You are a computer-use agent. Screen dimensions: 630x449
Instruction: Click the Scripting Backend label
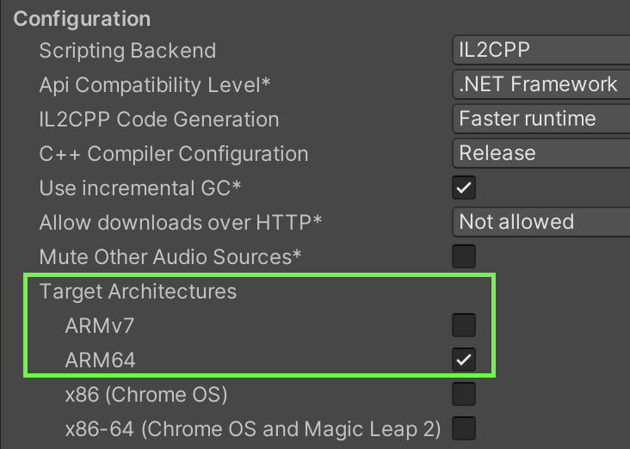click(127, 51)
